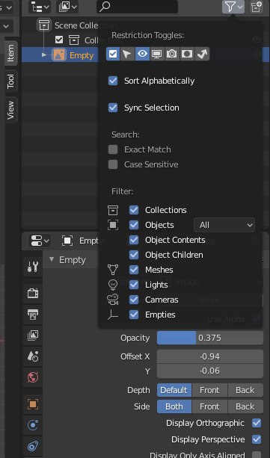
Task: Open the Object properties orange square tab
Action: coord(33,404)
